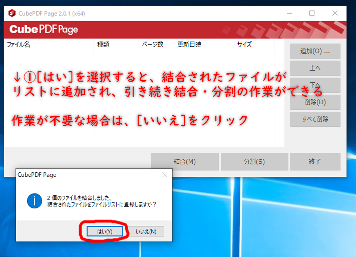Close the CubePDF Page main window
This screenshot has height=257, width=356.
[335, 13]
